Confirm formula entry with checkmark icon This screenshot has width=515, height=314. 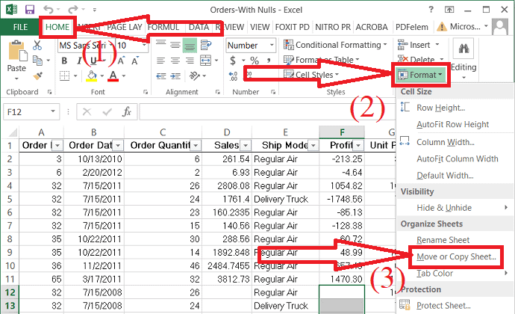click(107, 112)
